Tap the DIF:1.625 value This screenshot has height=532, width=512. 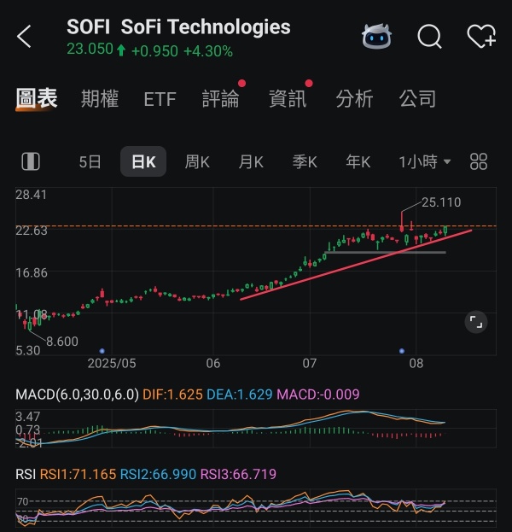172,395
